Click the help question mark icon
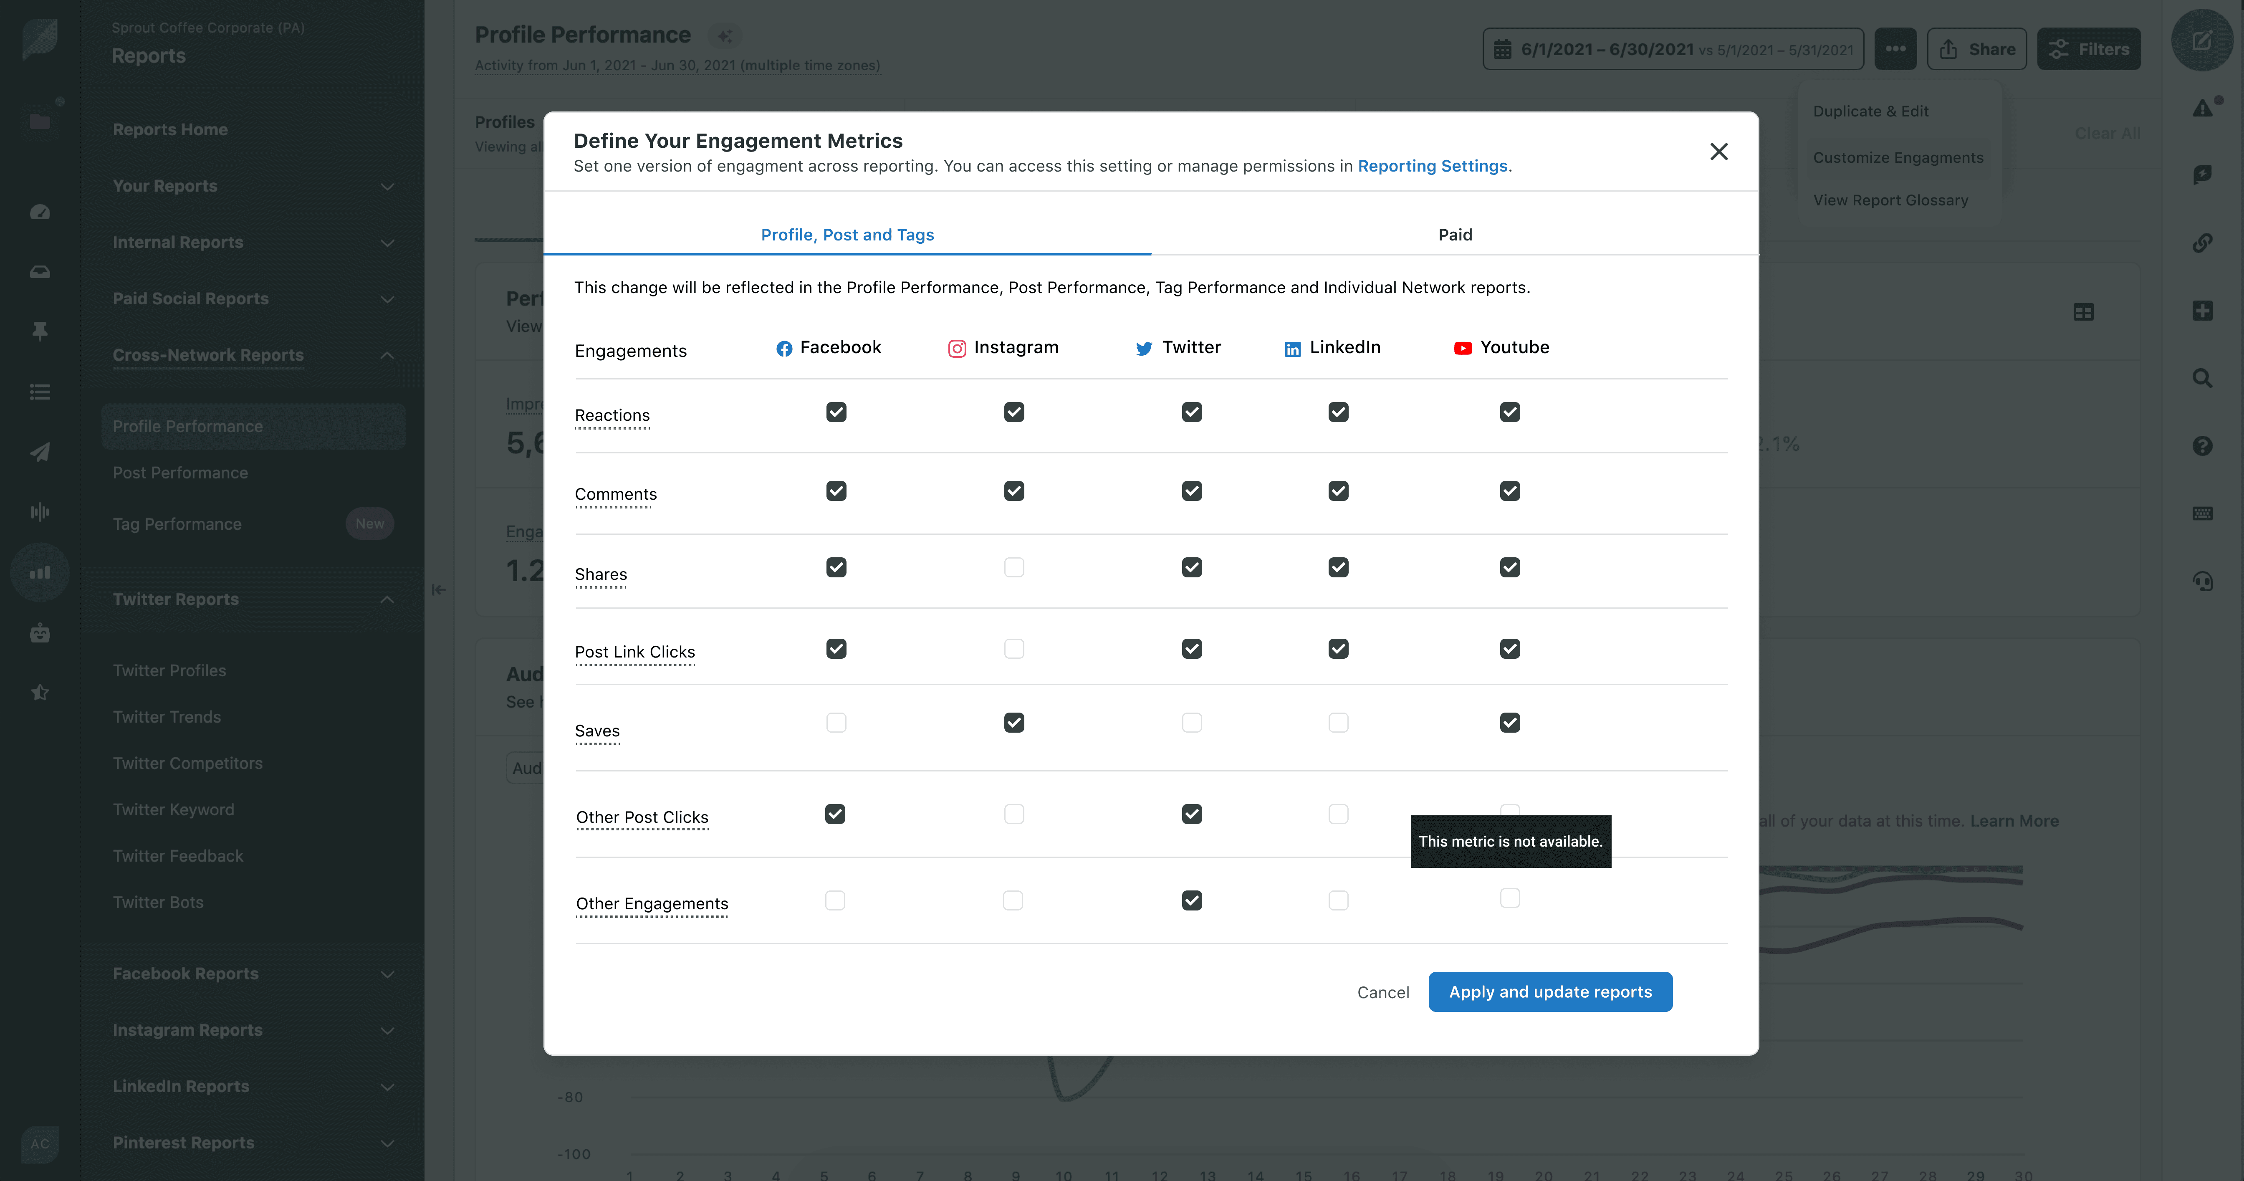The image size is (2244, 1181). pyautogui.click(x=2201, y=446)
